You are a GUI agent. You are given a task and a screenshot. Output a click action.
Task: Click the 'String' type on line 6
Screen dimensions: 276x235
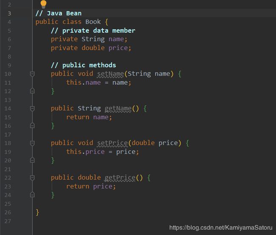[93, 39]
